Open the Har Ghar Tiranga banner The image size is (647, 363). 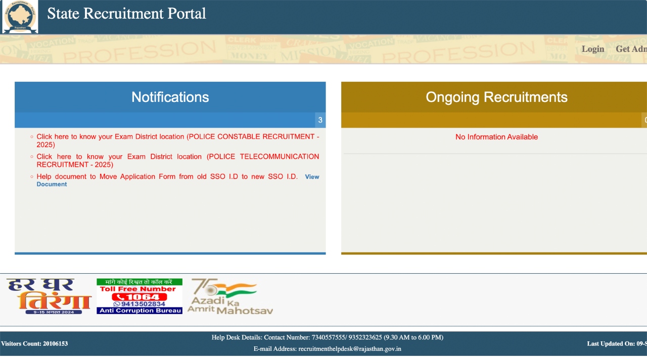pyautogui.click(x=48, y=296)
